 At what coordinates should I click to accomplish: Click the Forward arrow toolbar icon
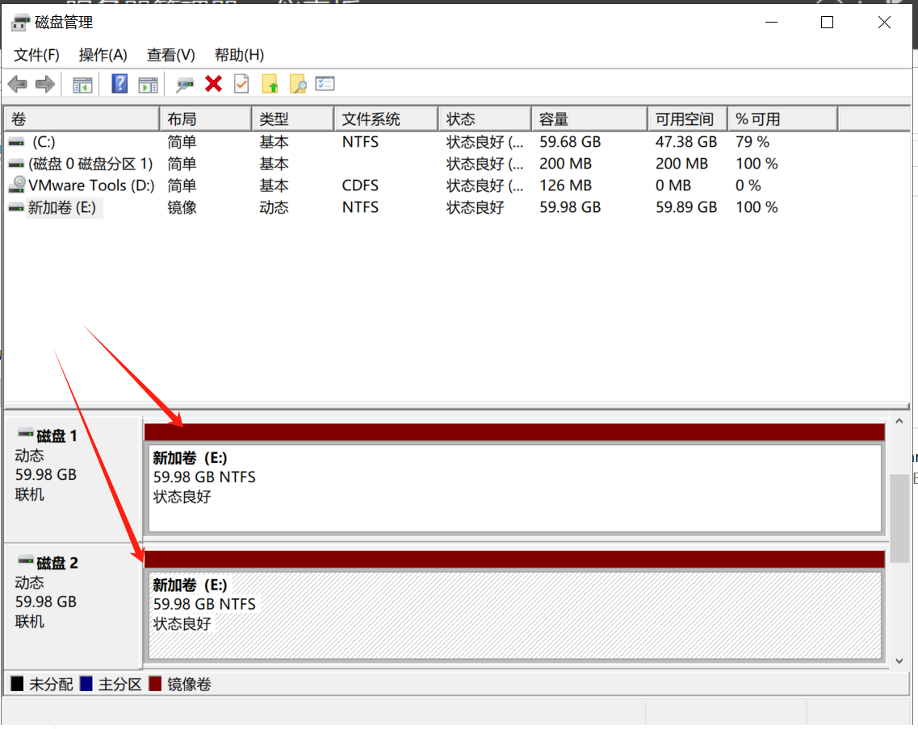click(45, 84)
